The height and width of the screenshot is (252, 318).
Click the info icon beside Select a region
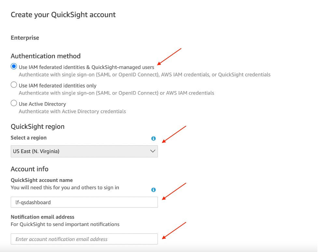click(x=153, y=138)
